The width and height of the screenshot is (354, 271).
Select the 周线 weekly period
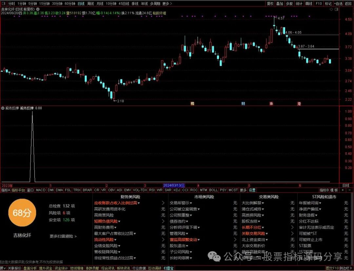90,4
